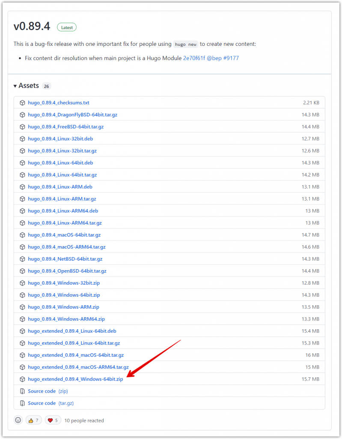This screenshot has width=342, height=439.
Task: Download hugo_0.89.4_OpenBSD-64bit.tar.gz
Action: (67, 271)
